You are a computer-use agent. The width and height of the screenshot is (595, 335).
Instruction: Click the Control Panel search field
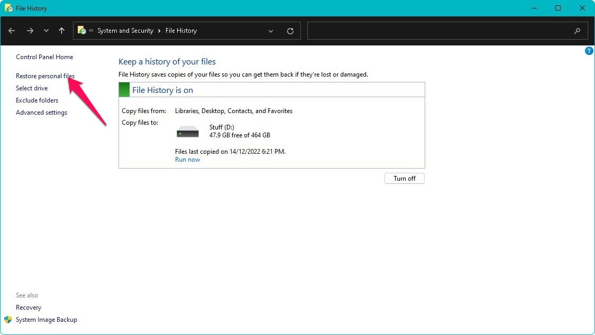tap(447, 31)
